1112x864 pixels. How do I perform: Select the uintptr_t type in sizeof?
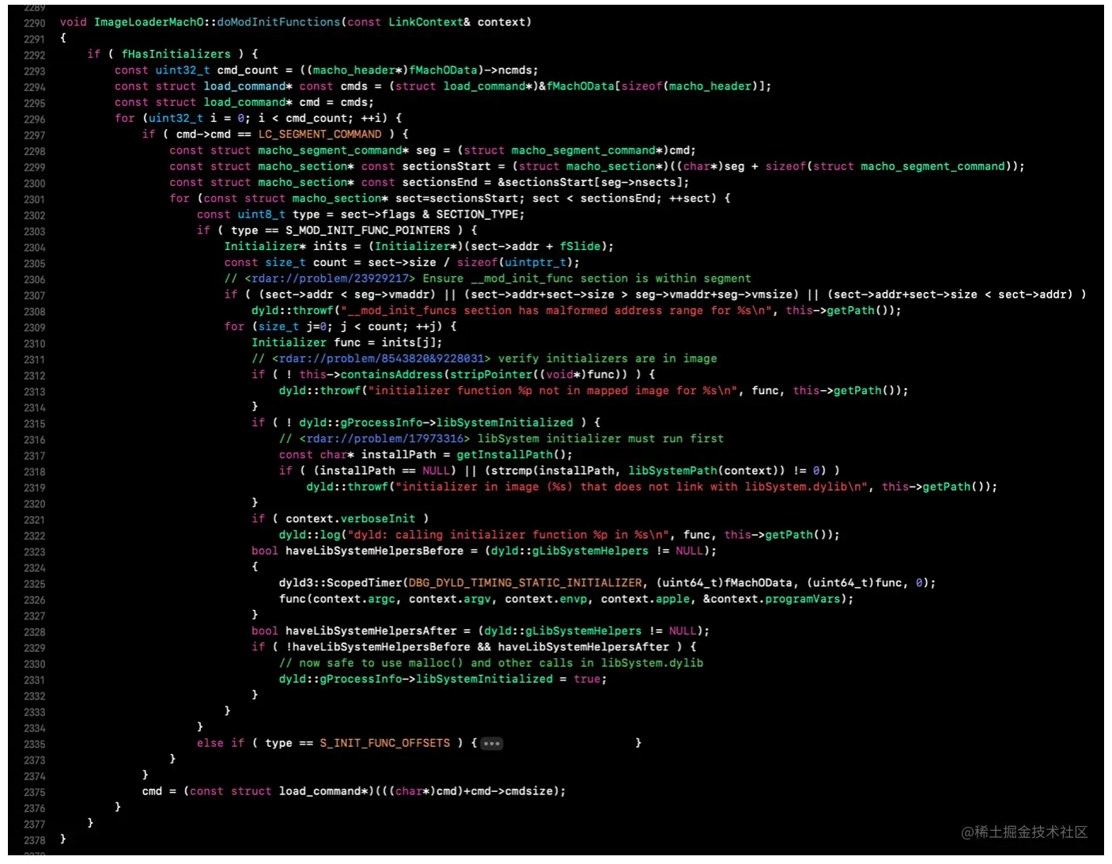coord(535,263)
